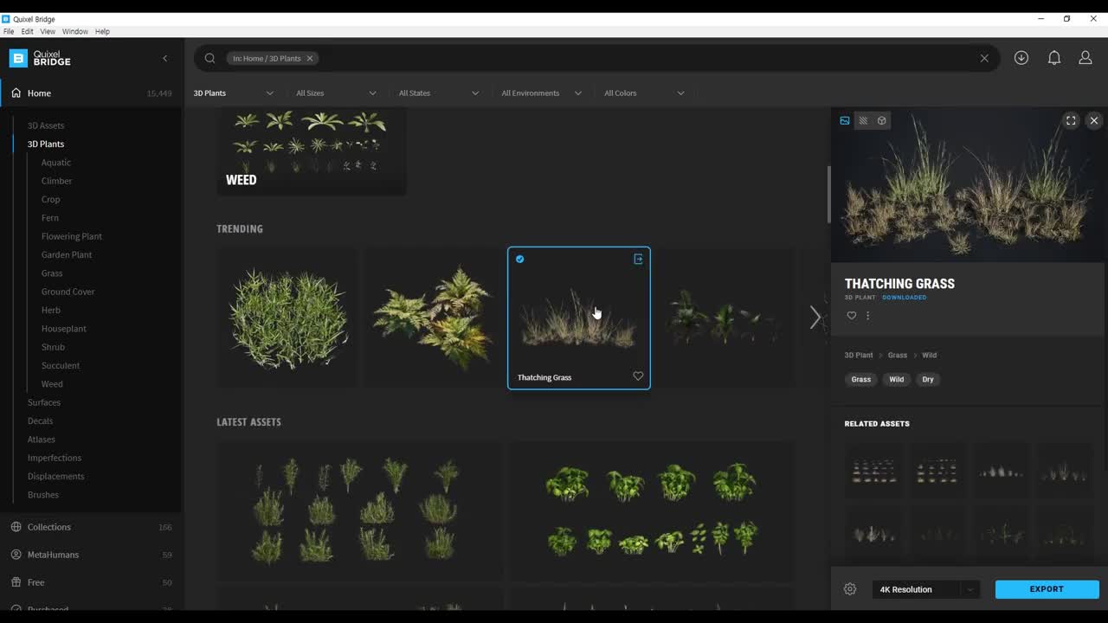
Task: Open the user account icon top right
Action: pos(1085,57)
